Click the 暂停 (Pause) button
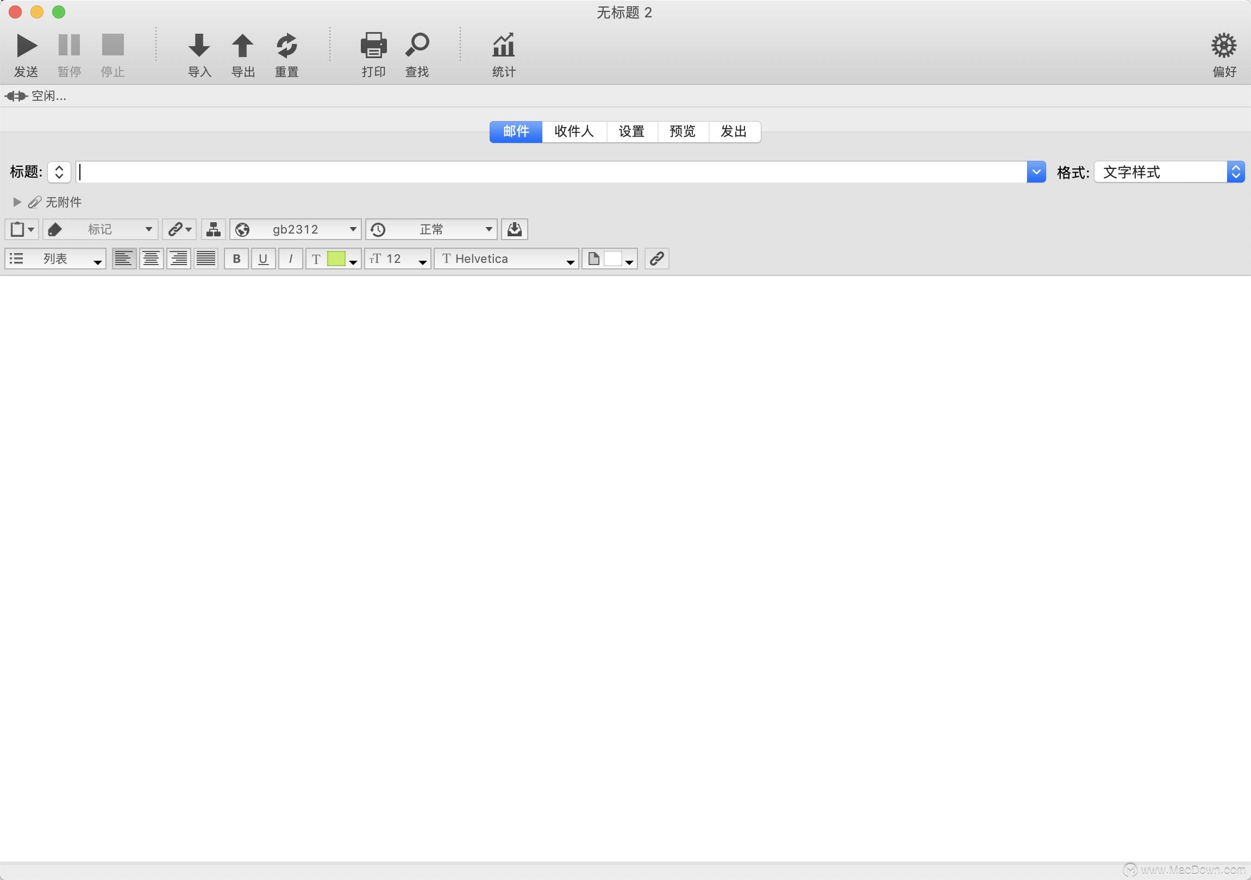Screen dimensions: 1251x880 click(69, 46)
